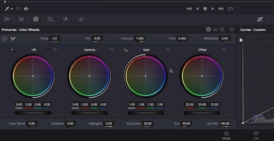
Task: Click the Contrast value field
Action: 140,38
